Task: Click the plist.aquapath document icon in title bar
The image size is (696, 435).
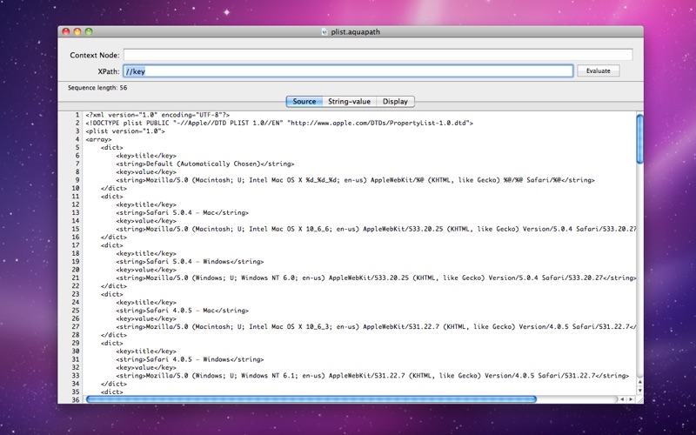Action: click(325, 32)
